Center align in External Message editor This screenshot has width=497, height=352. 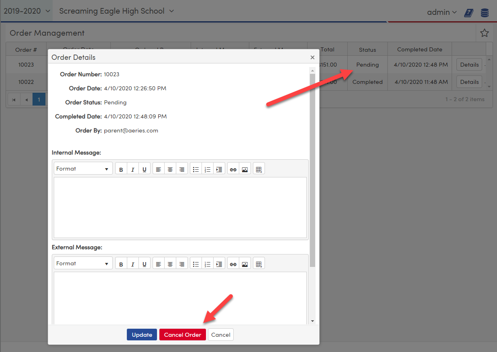[170, 264]
